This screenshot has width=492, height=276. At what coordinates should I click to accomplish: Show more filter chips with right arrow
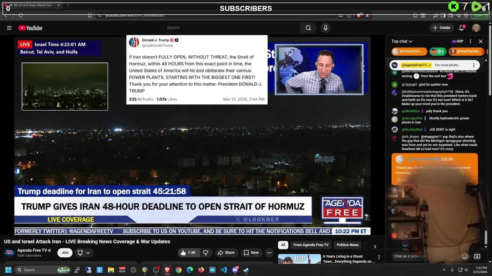375,246
